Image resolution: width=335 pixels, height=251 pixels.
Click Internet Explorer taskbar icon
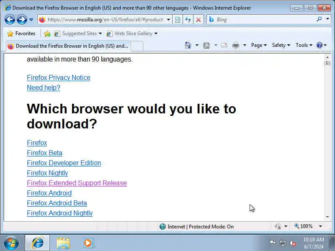[x=37, y=243]
